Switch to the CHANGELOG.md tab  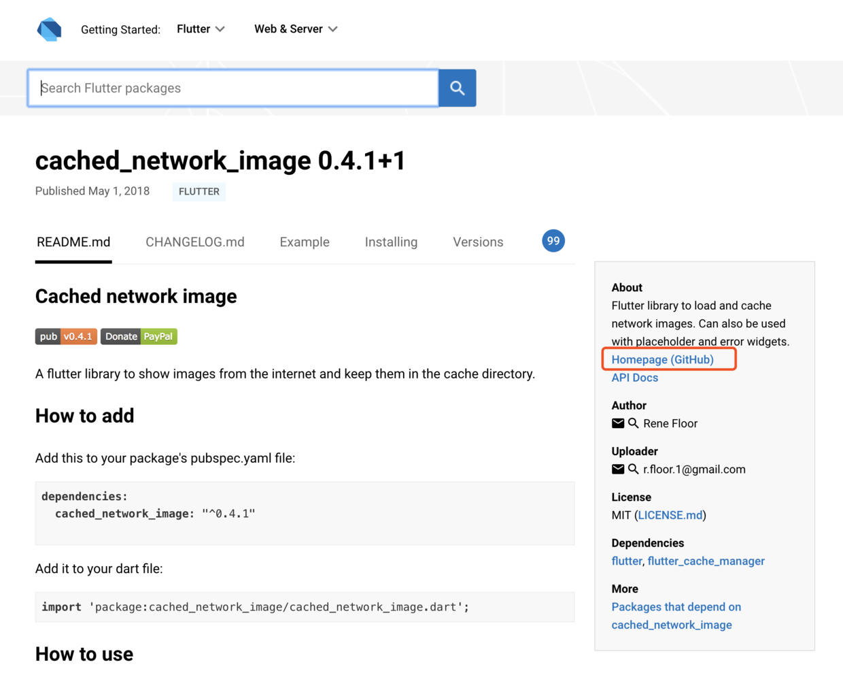[x=195, y=242]
